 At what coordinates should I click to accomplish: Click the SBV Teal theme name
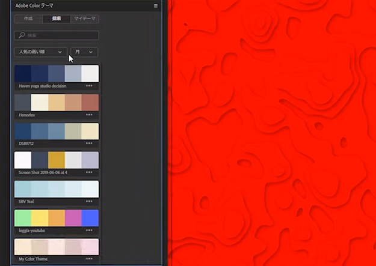tap(26, 201)
